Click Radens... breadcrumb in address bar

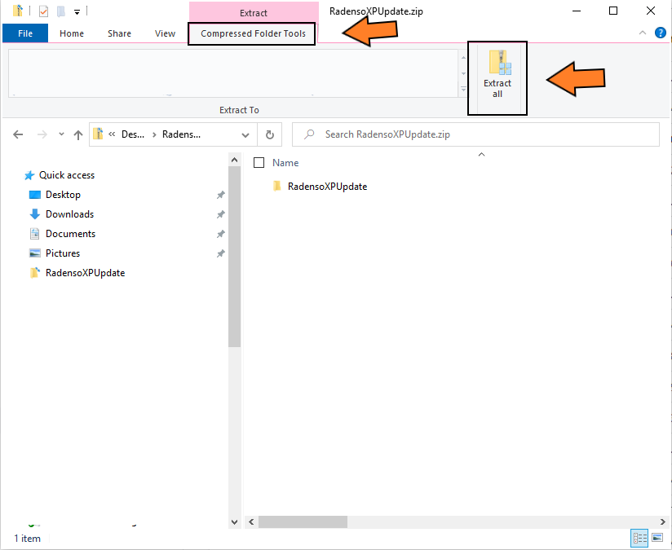[181, 134]
